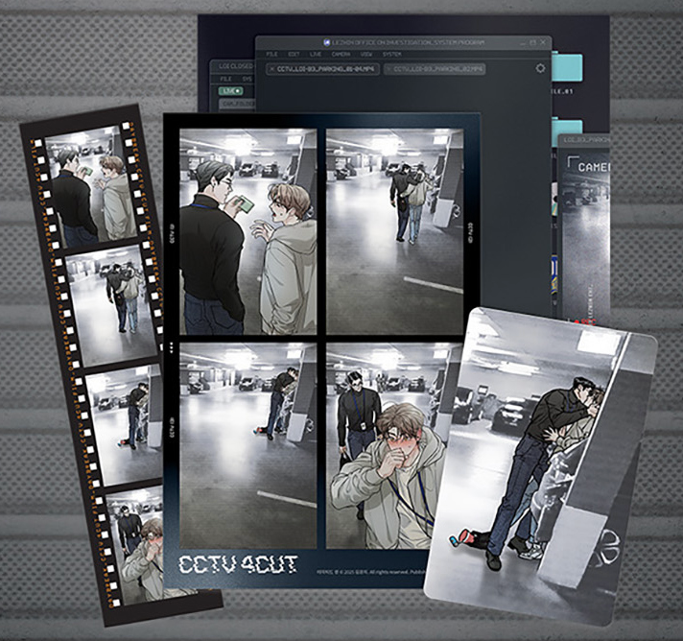Viewport: 683px width, 641px height.
Task: Open the LIVE menu in the menu bar
Action: tap(316, 55)
